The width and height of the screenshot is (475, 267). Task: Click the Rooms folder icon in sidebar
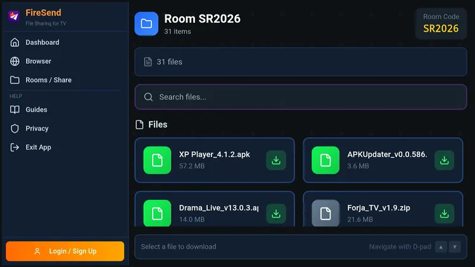coord(15,80)
